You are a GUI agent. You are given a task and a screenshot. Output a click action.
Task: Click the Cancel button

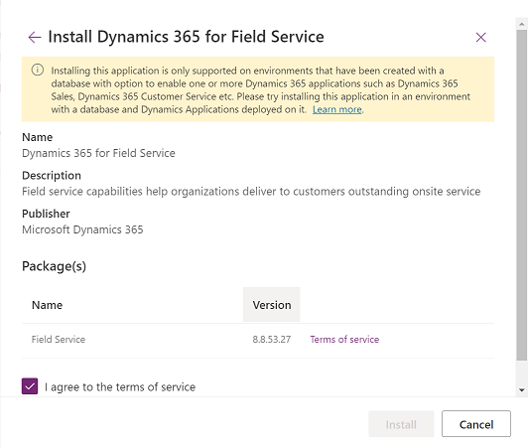(476, 424)
